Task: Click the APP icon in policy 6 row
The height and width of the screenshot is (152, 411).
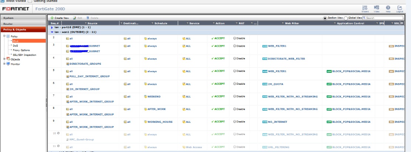Action: pyautogui.click(x=329, y=84)
